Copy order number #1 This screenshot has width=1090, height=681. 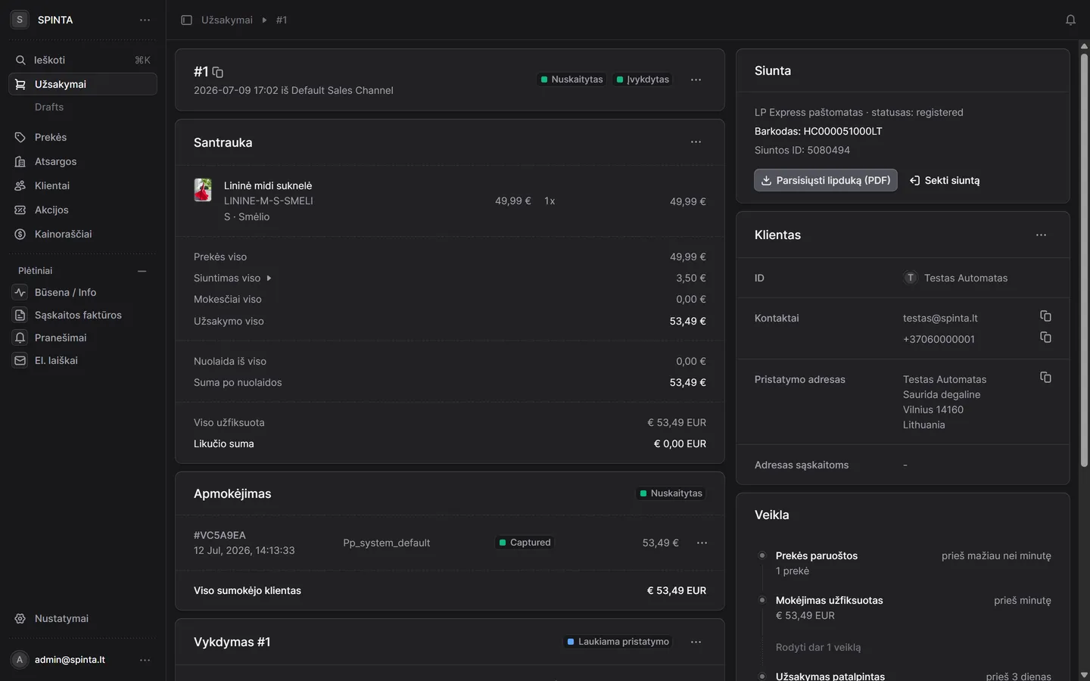[218, 72]
